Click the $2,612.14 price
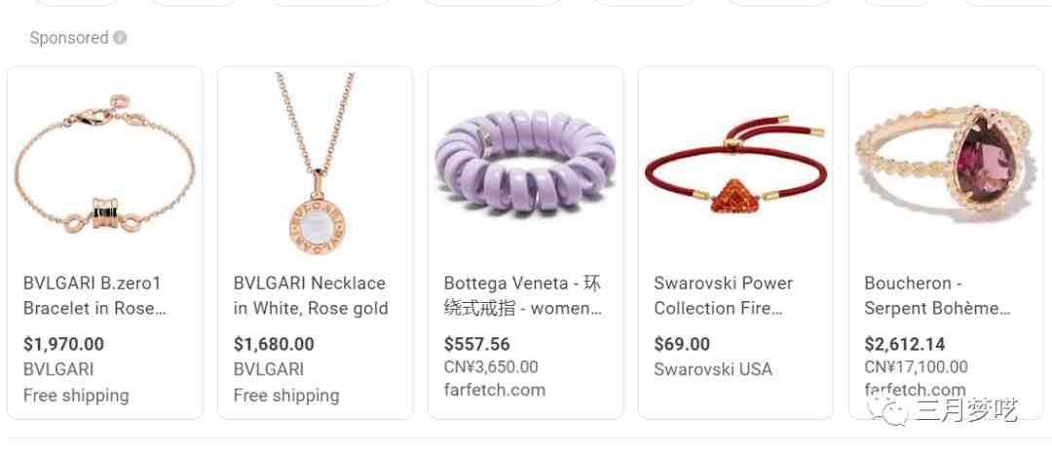This screenshot has width=1052, height=456. [x=904, y=345]
